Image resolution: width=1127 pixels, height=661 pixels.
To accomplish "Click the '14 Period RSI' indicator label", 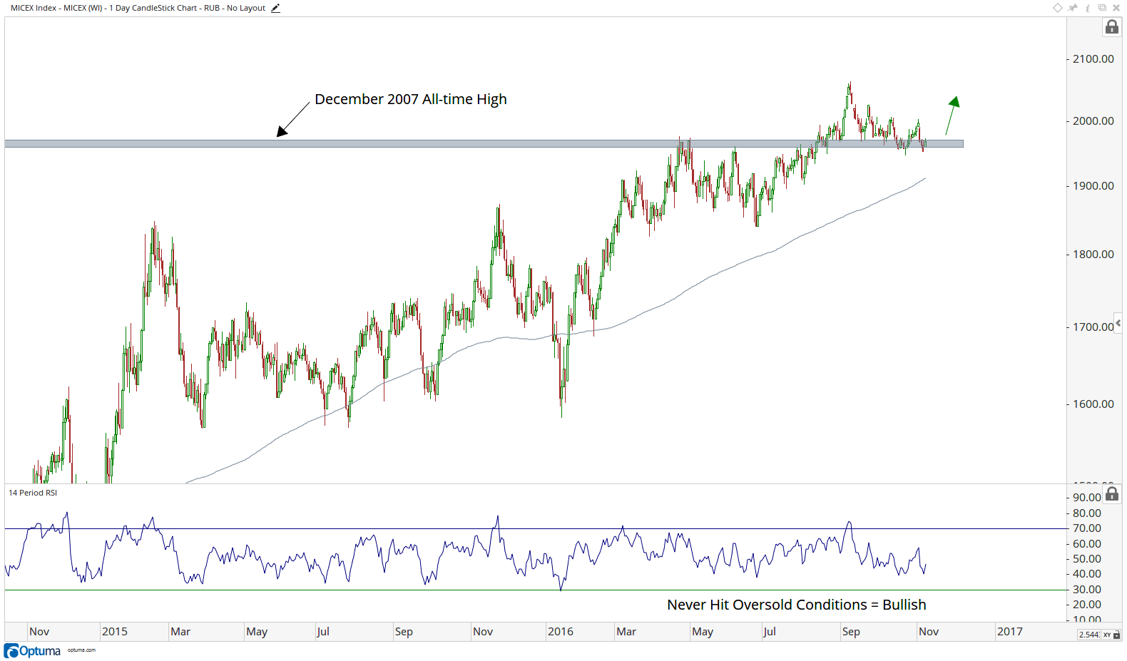I will tap(33, 493).
